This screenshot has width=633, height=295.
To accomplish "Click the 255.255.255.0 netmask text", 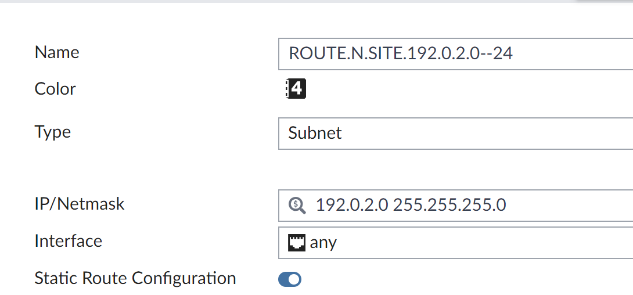I will (x=449, y=205).
